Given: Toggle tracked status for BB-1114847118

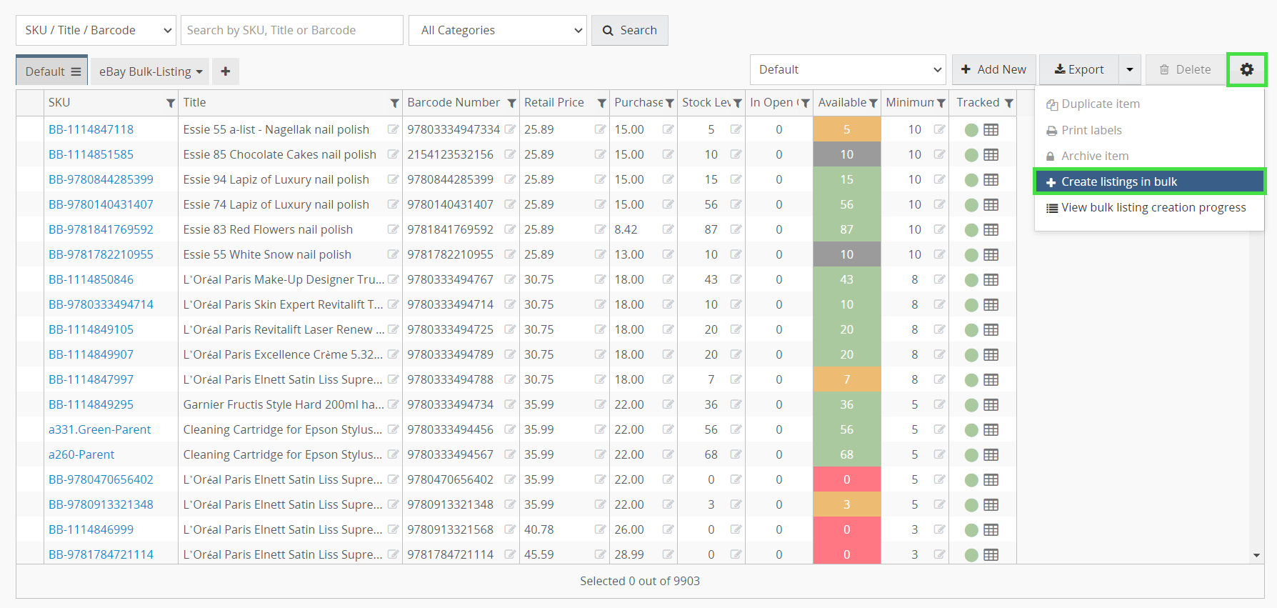Looking at the screenshot, I should 971,129.
